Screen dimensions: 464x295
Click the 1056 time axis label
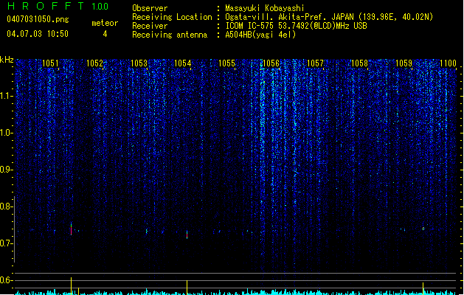click(x=271, y=63)
